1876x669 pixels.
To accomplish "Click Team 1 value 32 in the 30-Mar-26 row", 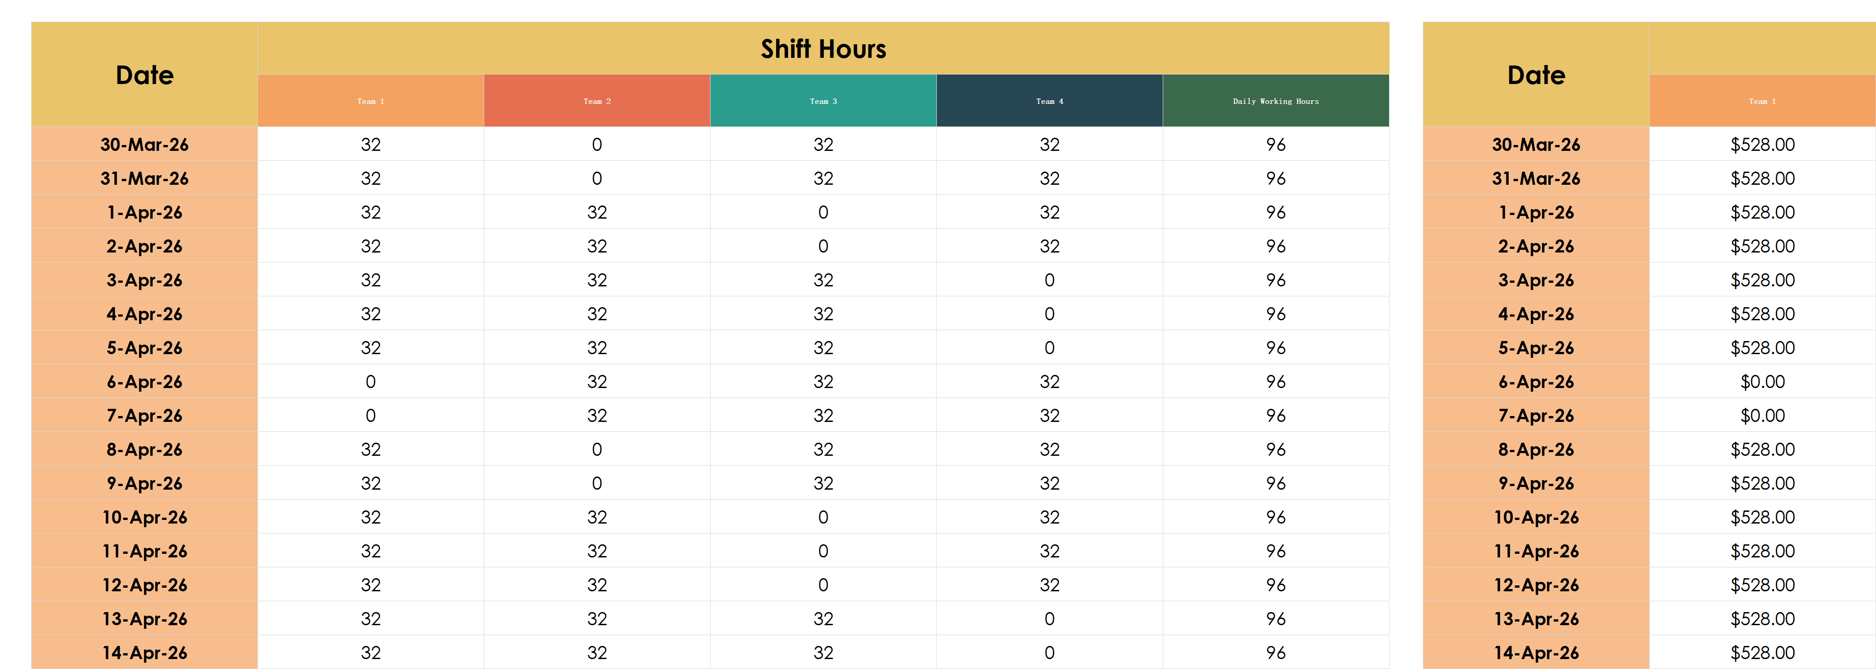I will pyautogui.click(x=371, y=144).
